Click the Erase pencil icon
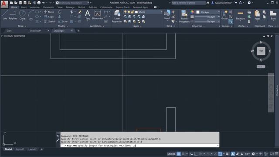Viewport: 279px width, 157px height. (79, 12)
